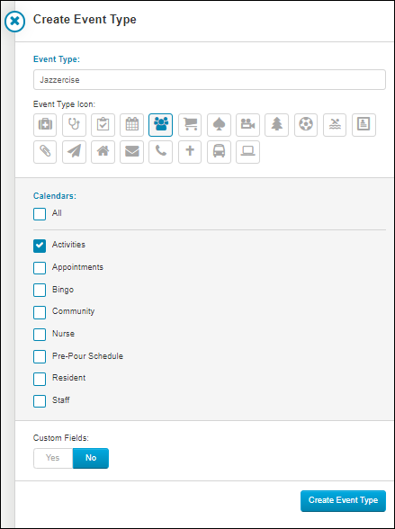Pick the pine tree event icon

276,125
